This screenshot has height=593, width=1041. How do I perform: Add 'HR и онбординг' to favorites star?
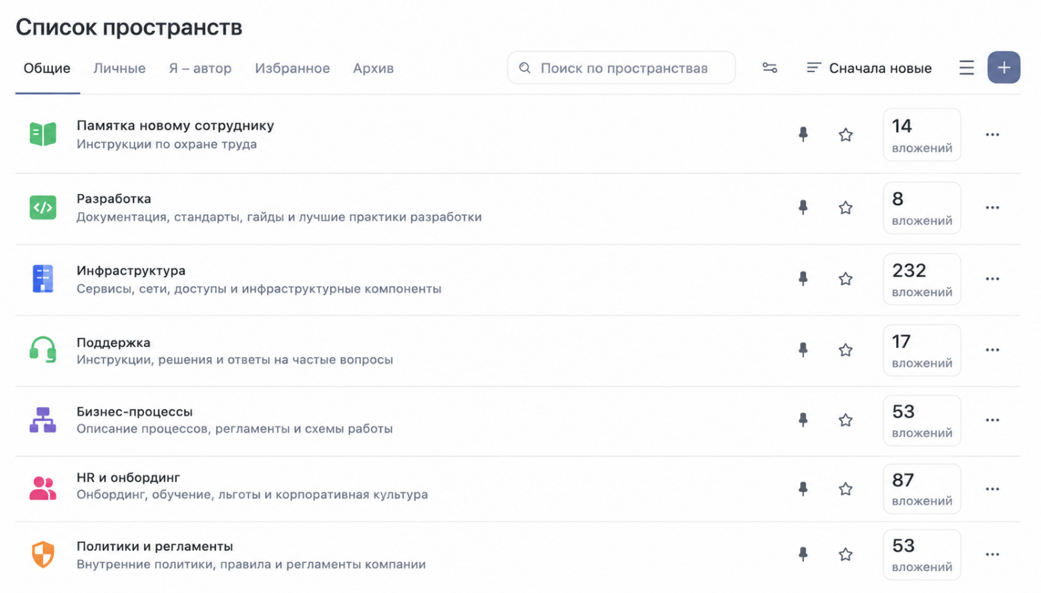[845, 489]
